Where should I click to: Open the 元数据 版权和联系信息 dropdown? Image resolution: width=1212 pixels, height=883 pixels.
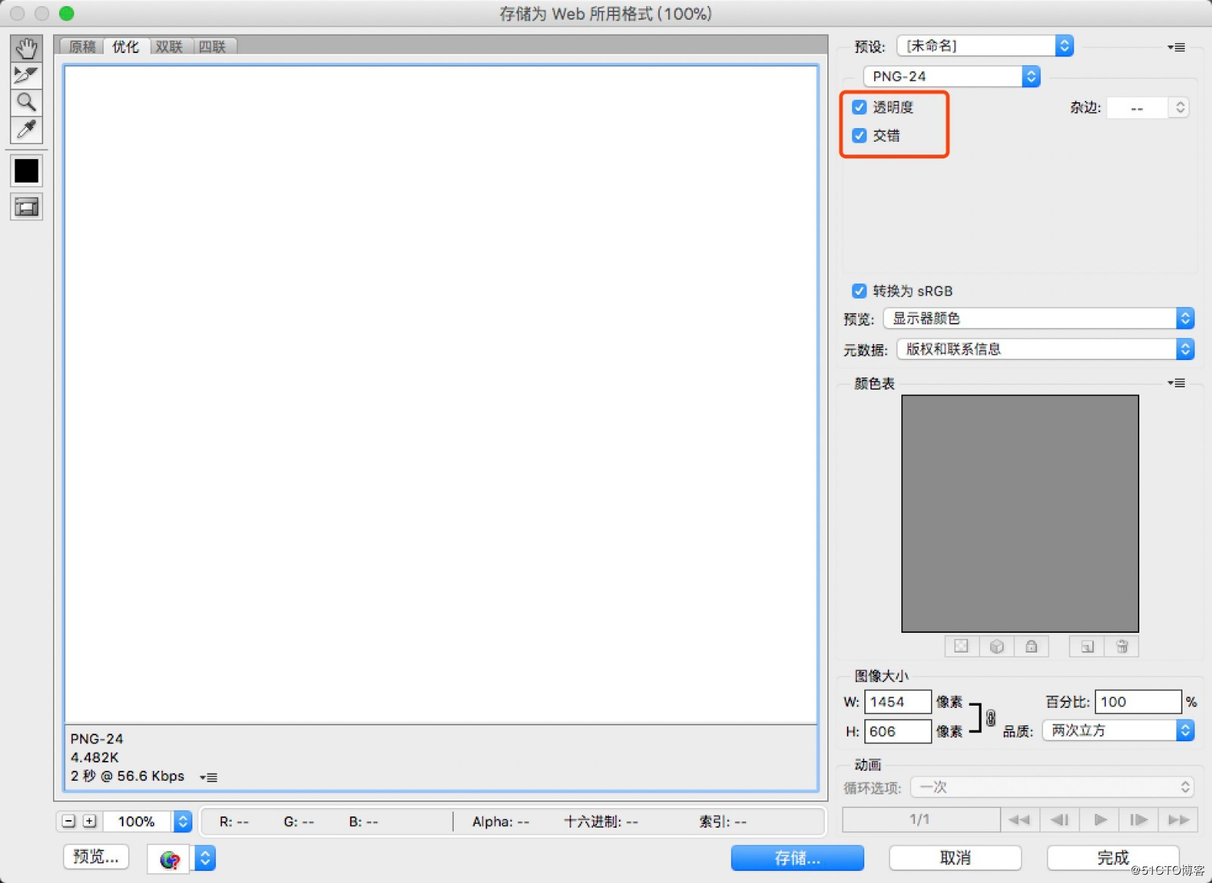point(1045,349)
